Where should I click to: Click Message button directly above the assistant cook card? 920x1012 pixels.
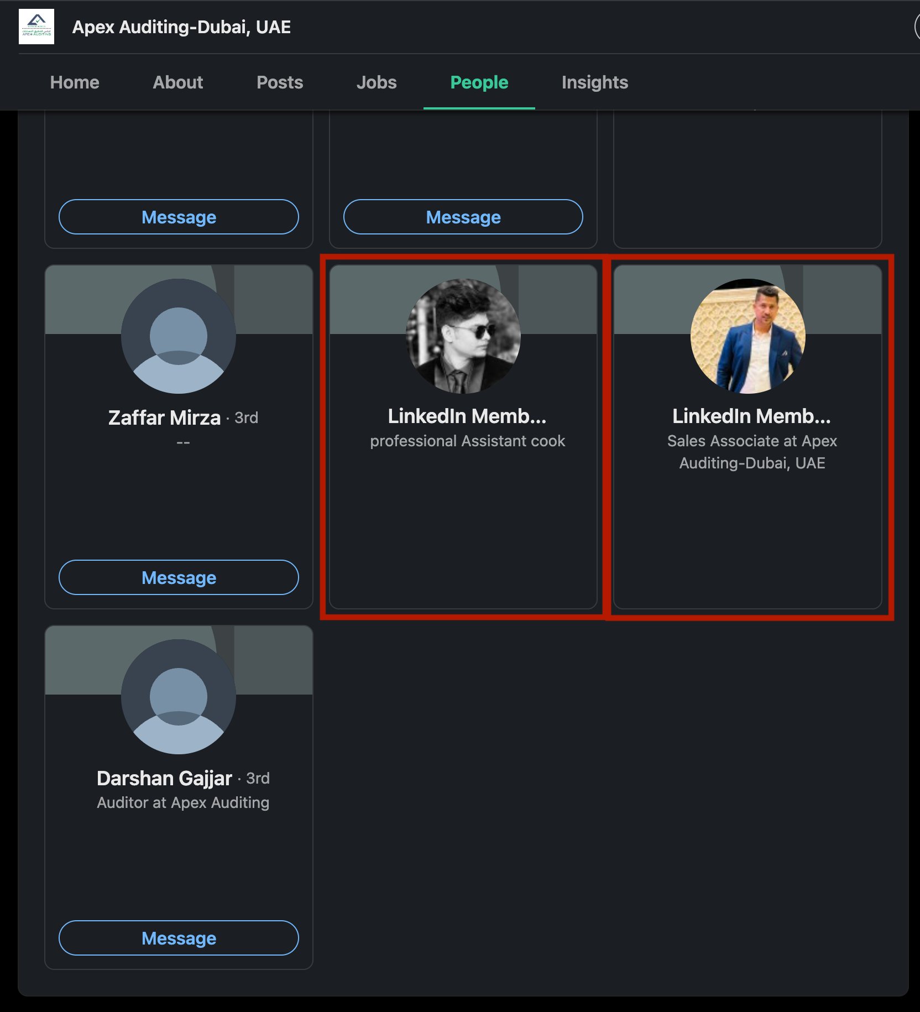coord(463,217)
